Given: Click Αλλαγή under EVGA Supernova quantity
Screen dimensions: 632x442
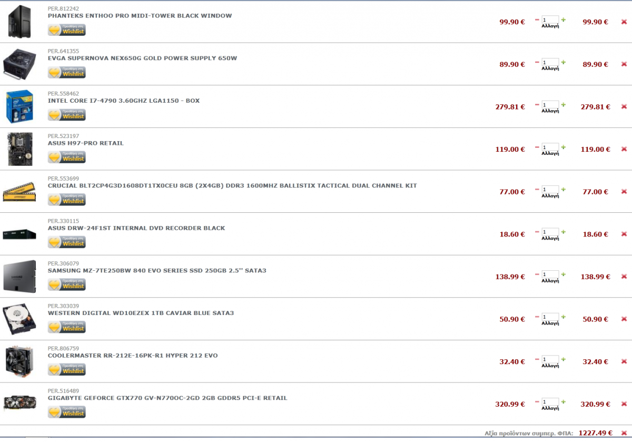Looking at the screenshot, I should point(550,68).
